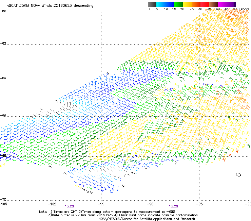Click the legend tick label 10
Screen dimensions: 251x221
(166, 9)
